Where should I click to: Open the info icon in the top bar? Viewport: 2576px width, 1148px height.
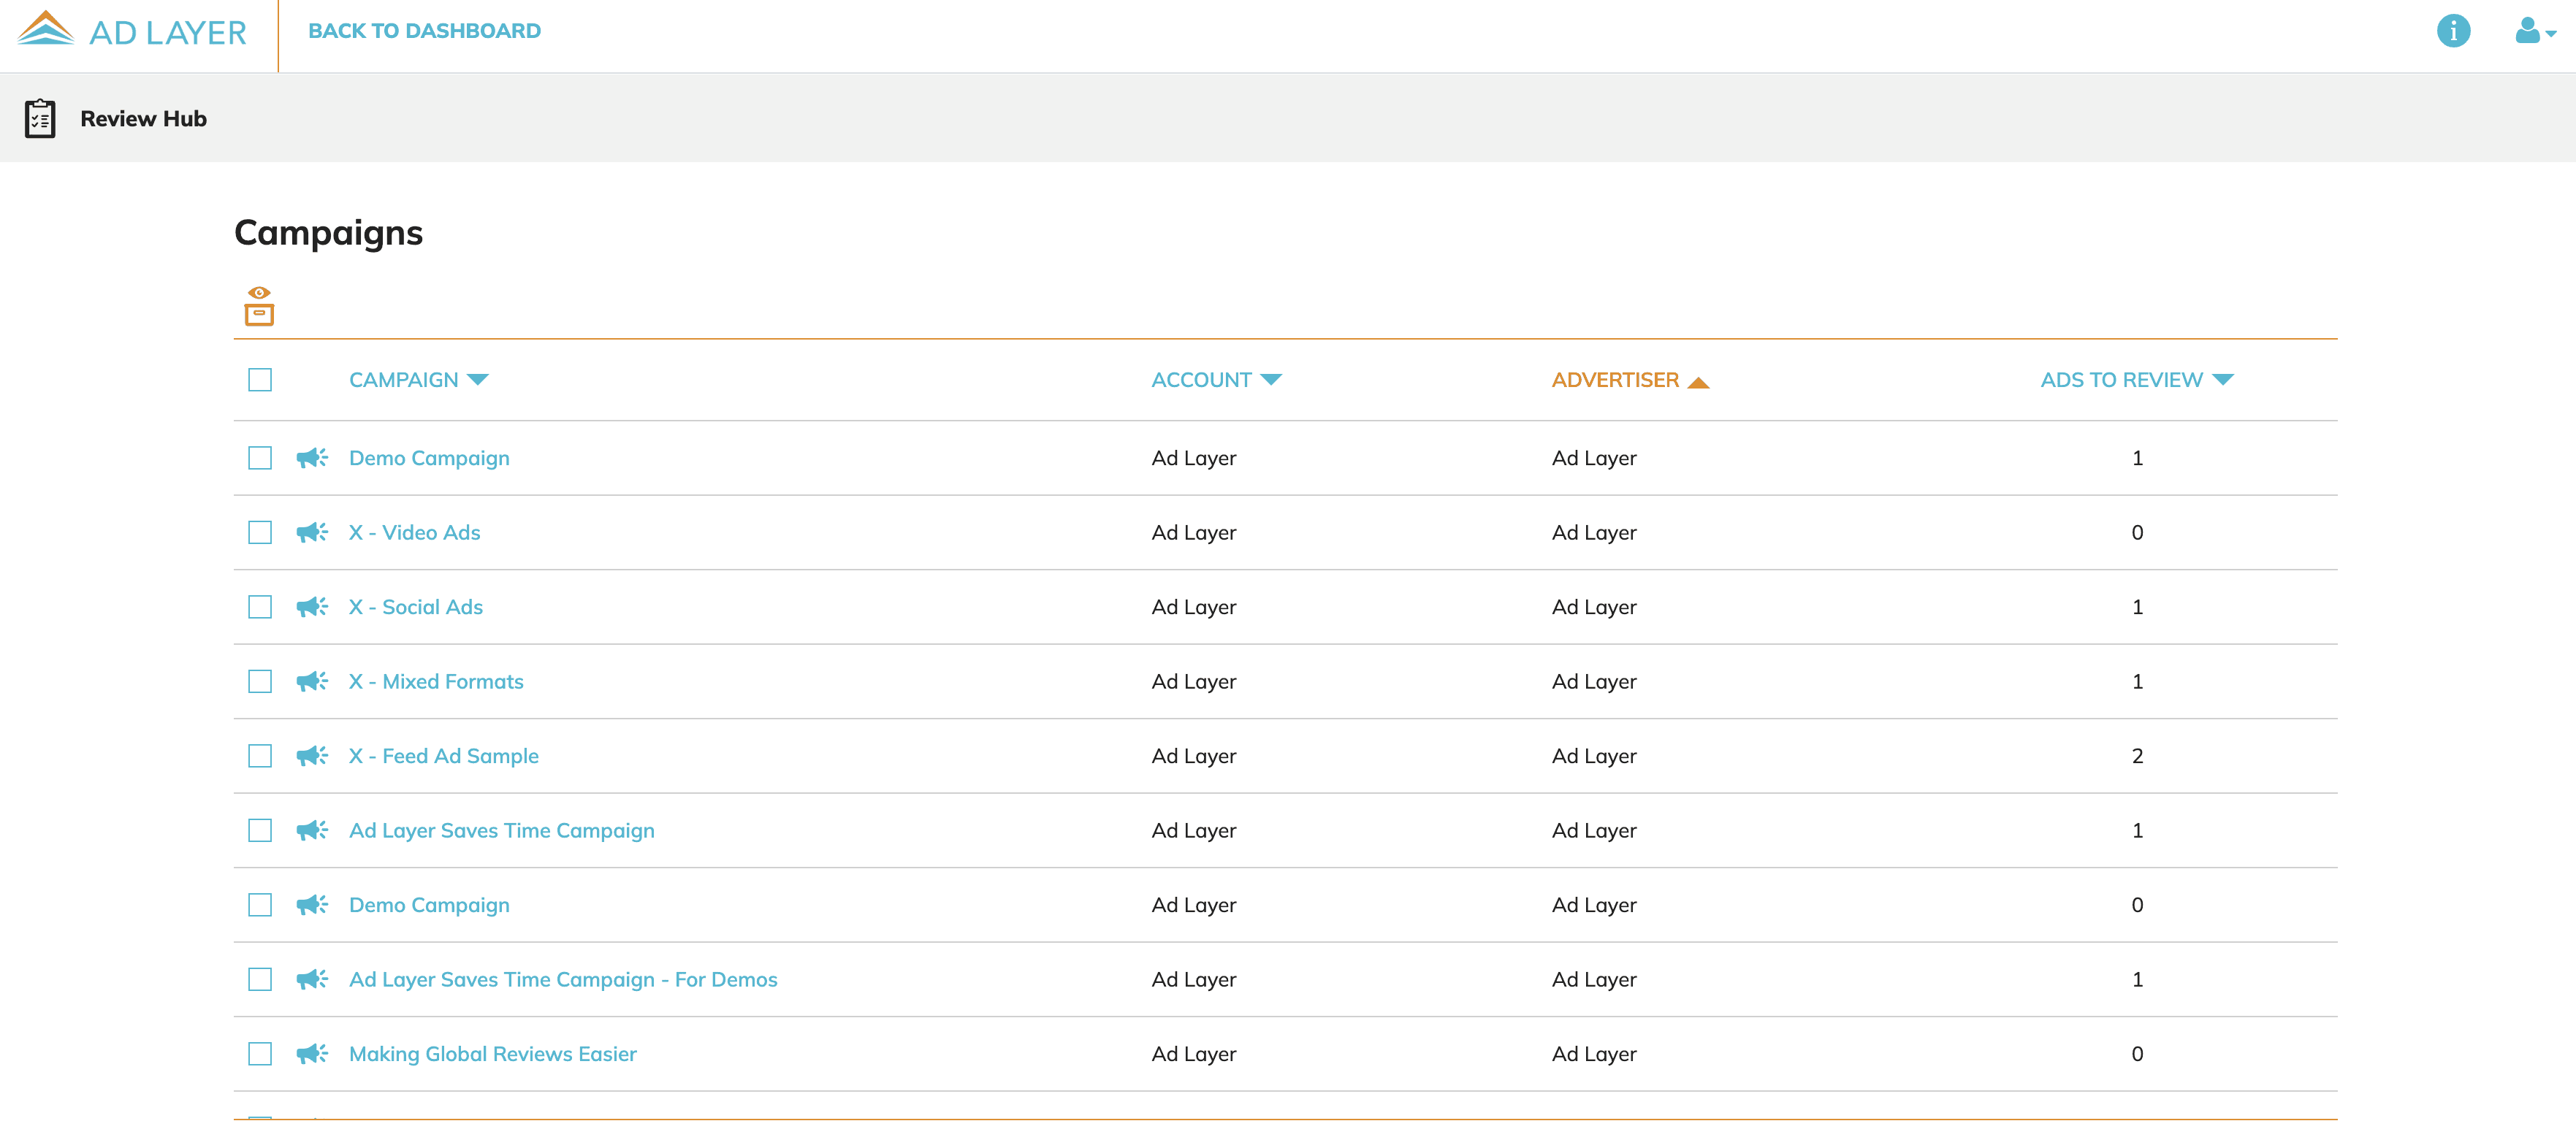pos(2454,31)
